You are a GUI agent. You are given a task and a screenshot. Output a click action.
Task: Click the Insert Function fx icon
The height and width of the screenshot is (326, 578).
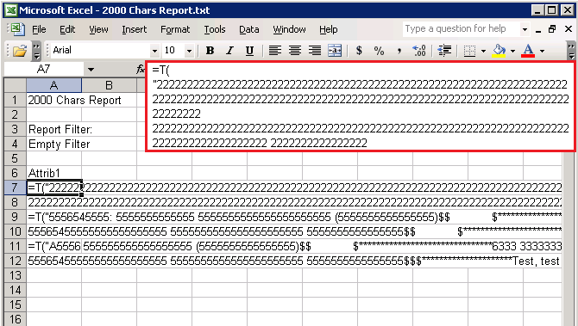coord(141,69)
